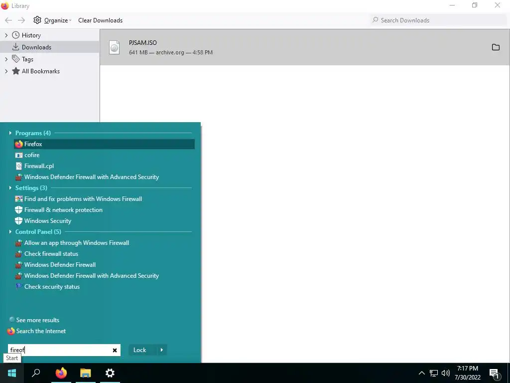510x383 pixels.
Task: Open File Explorer from the taskbar
Action: click(x=86, y=373)
